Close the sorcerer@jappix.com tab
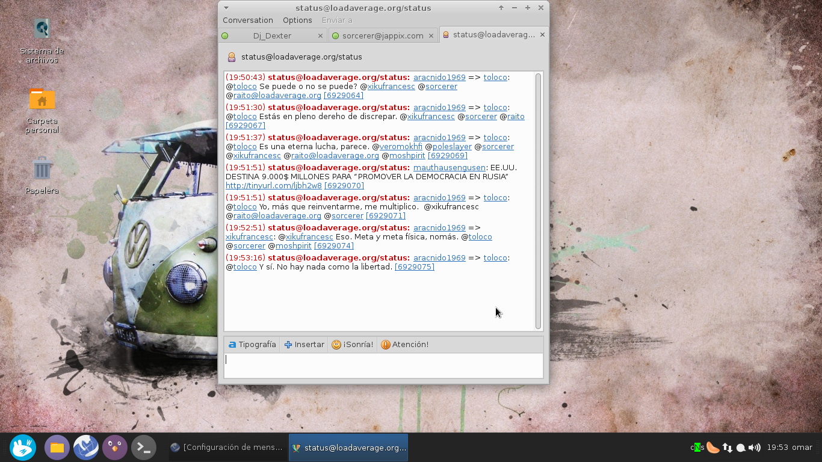The width and height of the screenshot is (822, 462). click(431, 36)
